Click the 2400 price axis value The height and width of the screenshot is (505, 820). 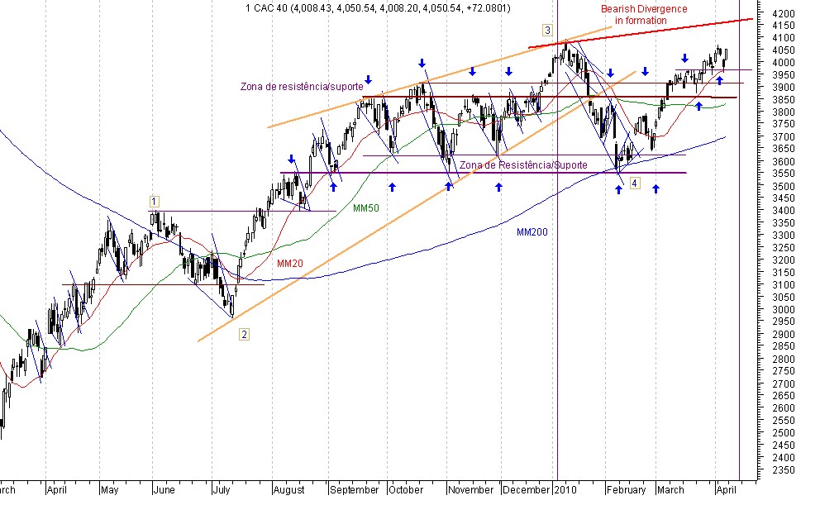[783, 457]
